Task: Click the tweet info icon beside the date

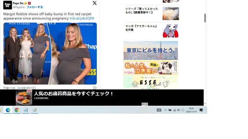Action: pyautogui.click(x=95, y=88)
